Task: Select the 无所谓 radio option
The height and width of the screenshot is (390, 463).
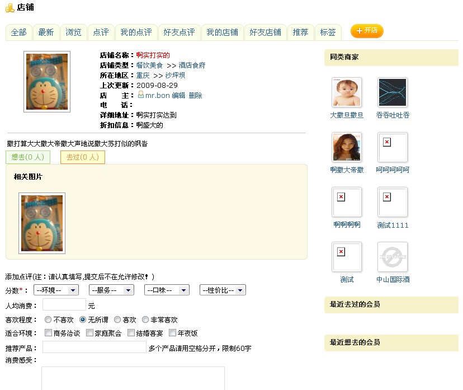Action: click(83, 319)
